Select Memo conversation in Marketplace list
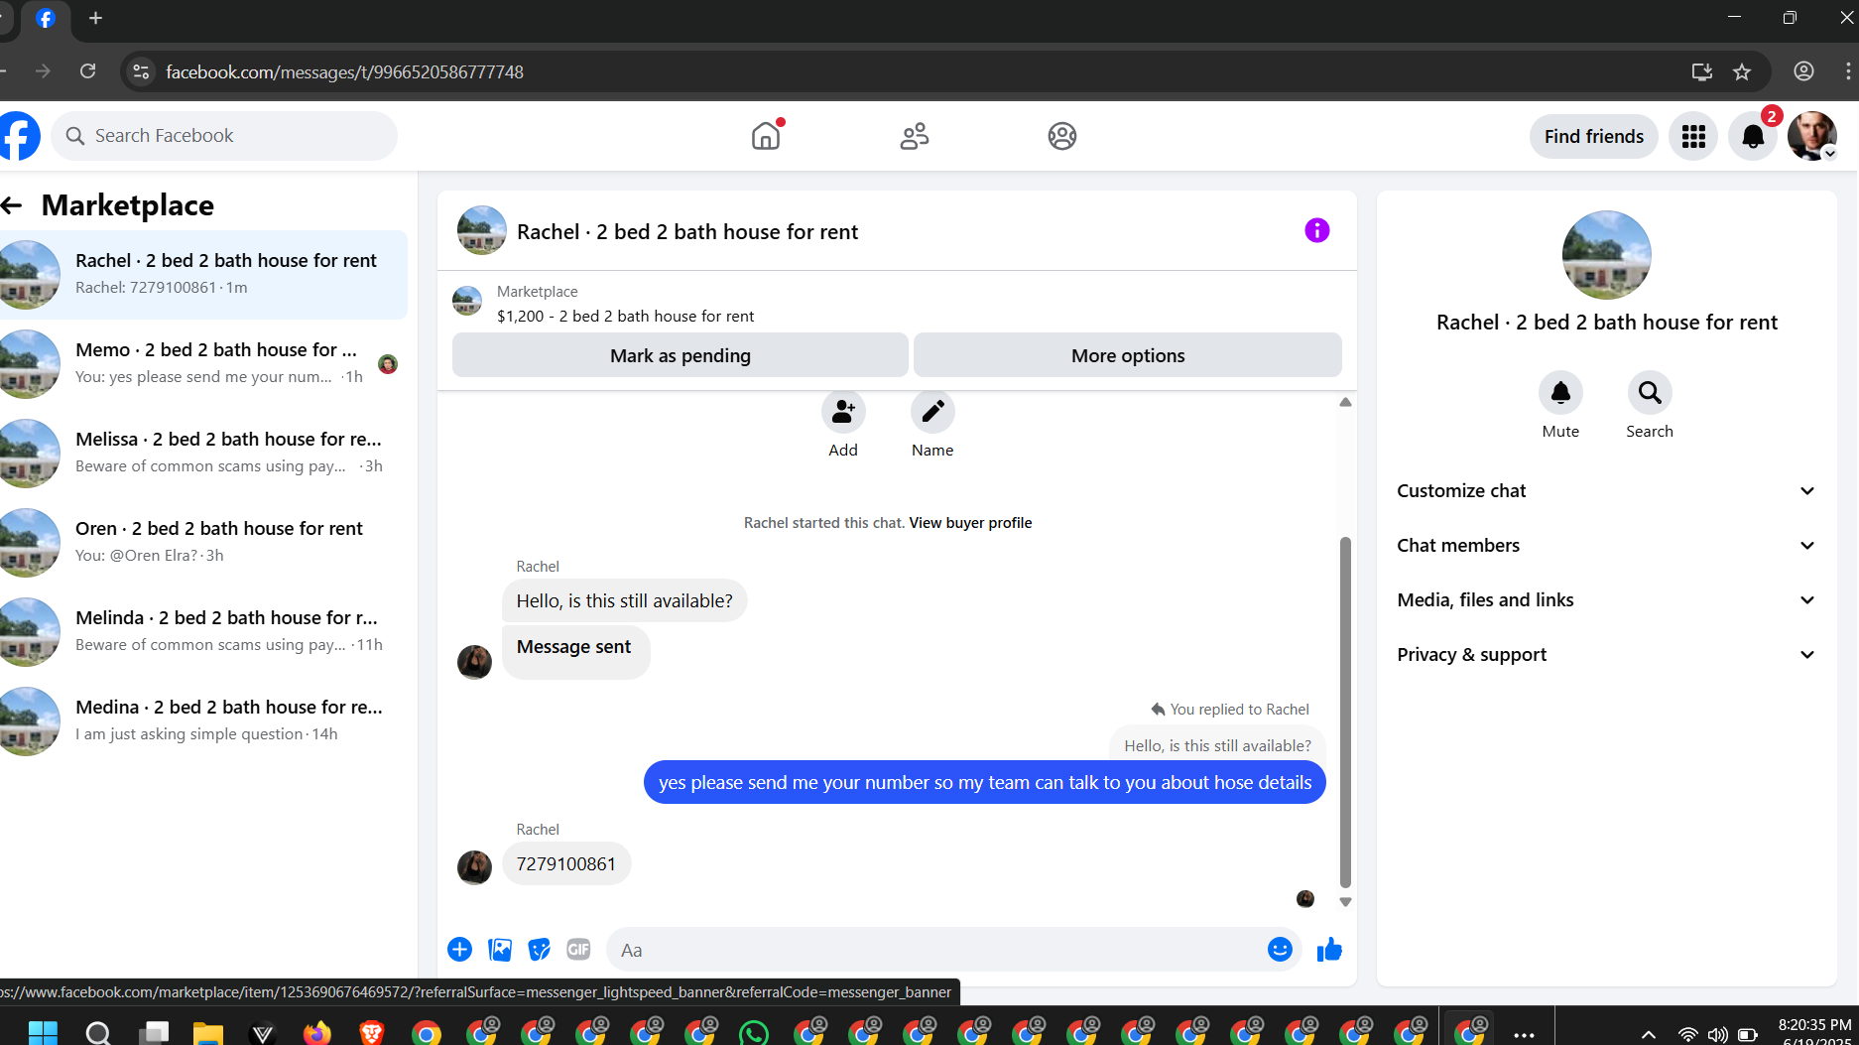The height and width of the screenshot is (1045, 1859). click(203, 364)
